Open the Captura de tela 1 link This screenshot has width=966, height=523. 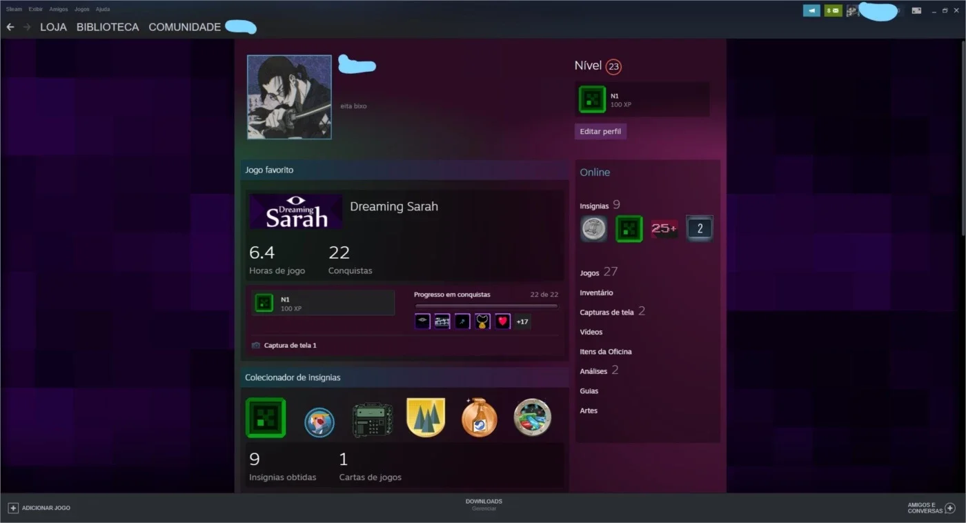290,345
